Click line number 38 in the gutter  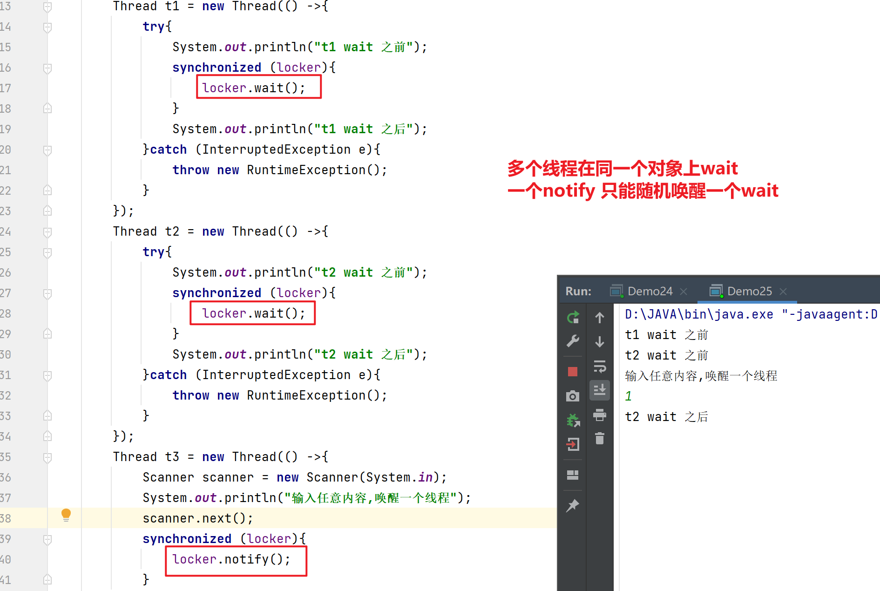coord(6,518)
